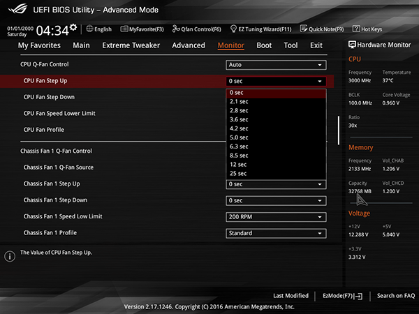
Task: Open the Advanced tab
Action: [x=189, y=45]
